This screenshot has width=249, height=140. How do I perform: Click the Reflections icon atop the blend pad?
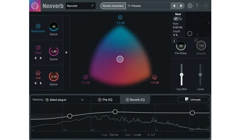click(120, 17)
